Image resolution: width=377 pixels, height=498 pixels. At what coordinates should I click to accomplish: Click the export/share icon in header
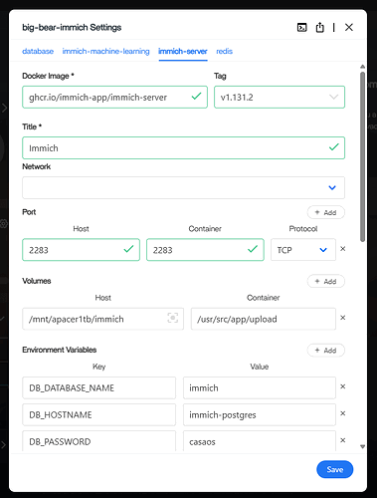coord(319,27)
